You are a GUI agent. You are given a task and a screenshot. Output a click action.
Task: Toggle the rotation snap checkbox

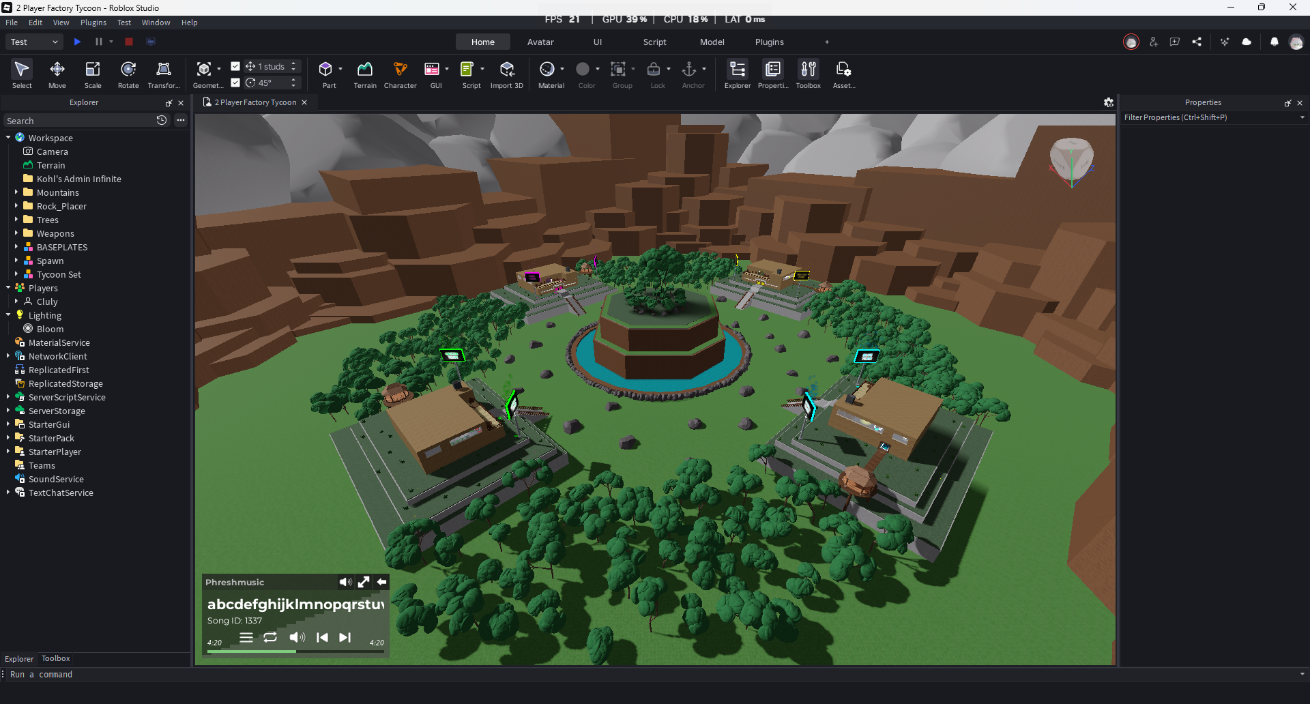pyautogui.click(x=235, y=83)
